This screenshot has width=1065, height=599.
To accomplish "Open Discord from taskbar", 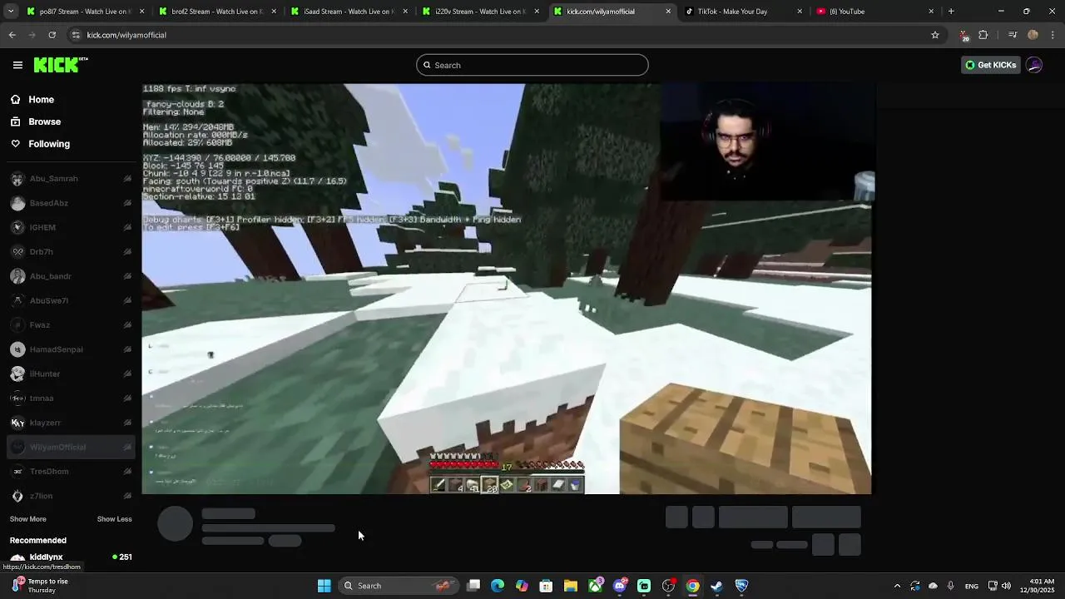I will pos(619,586).
